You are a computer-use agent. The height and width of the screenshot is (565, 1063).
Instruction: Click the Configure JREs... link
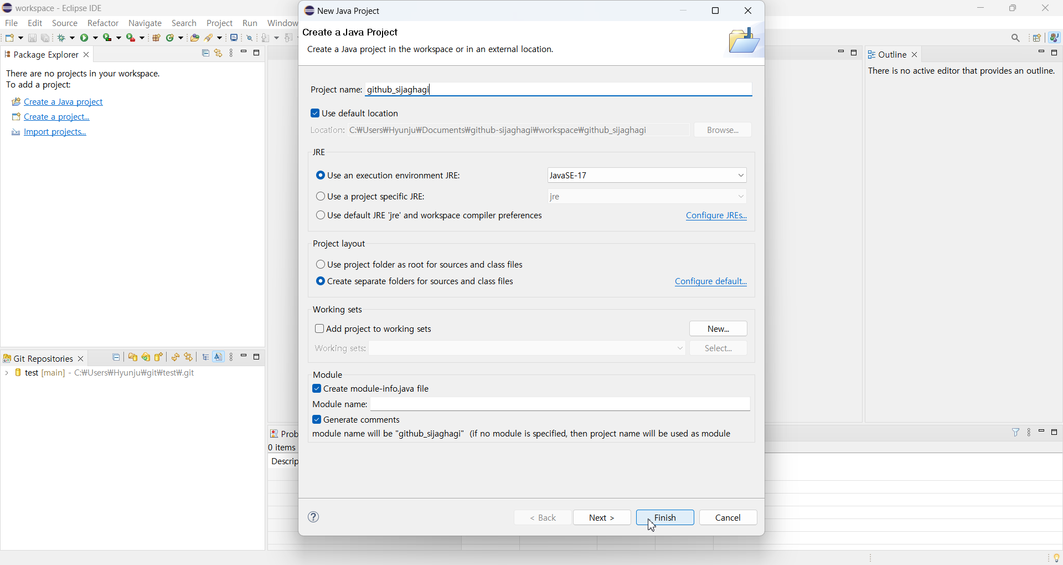click(716, 216)
